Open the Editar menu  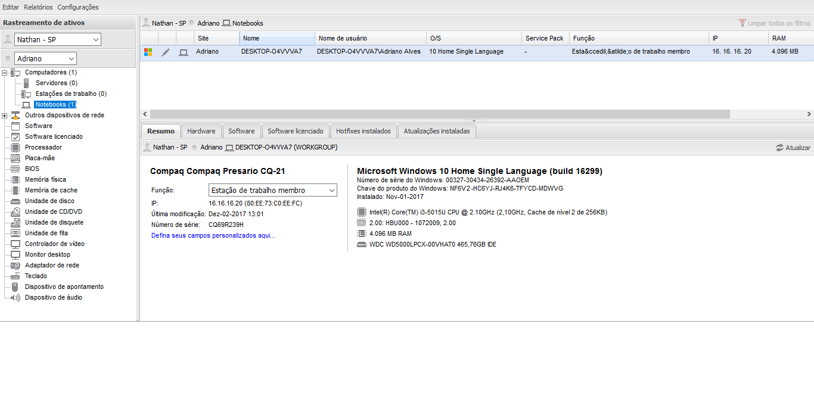click(x=11, y=7)
